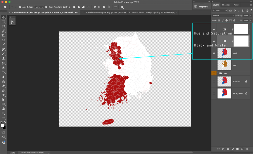Open the Properties panel button
The image size is (253, 154).
click(x=201, y=7)
